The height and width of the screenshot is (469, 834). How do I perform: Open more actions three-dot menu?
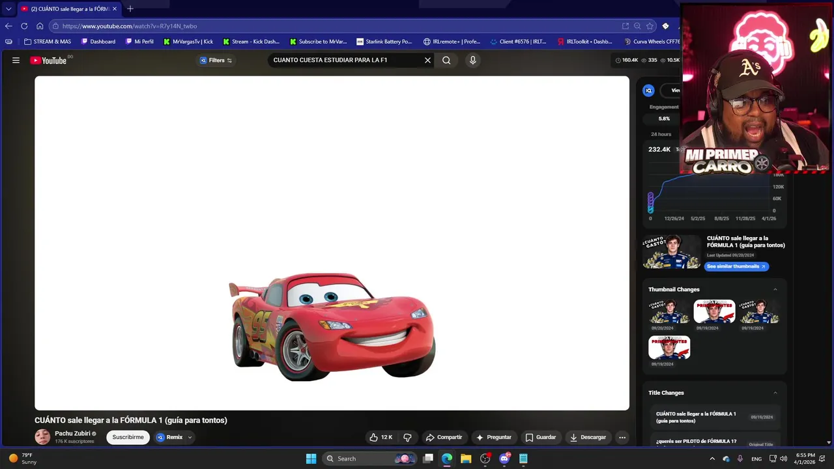(622, 437)
